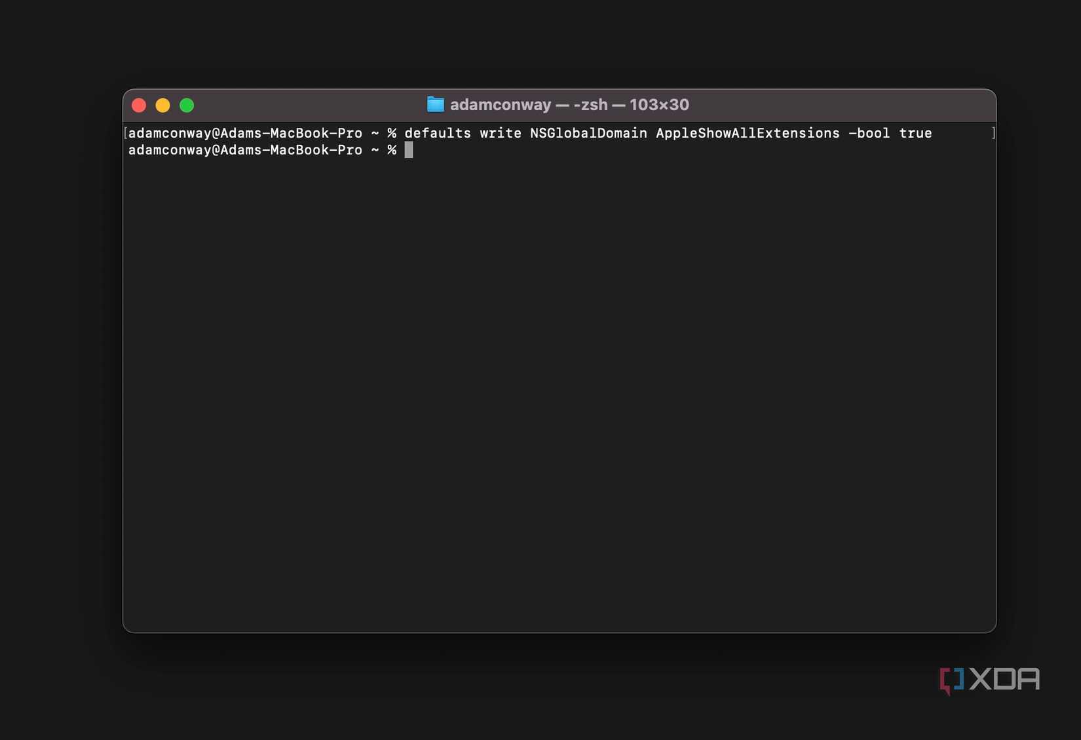Maximize Terminal using the green button
The image size is (1081, 740).
point(187,105)
